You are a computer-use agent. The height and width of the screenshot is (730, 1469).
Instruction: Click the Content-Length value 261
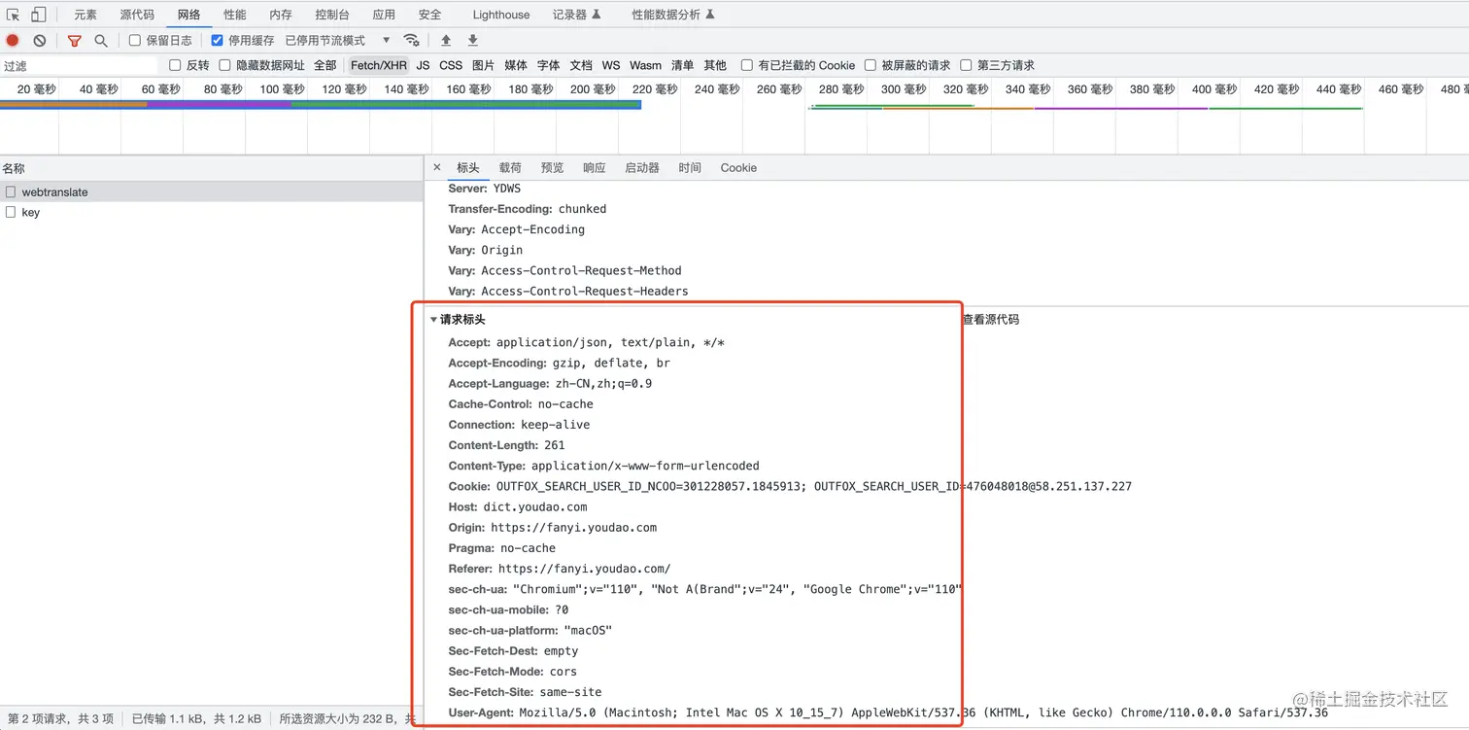coord(555,445)
